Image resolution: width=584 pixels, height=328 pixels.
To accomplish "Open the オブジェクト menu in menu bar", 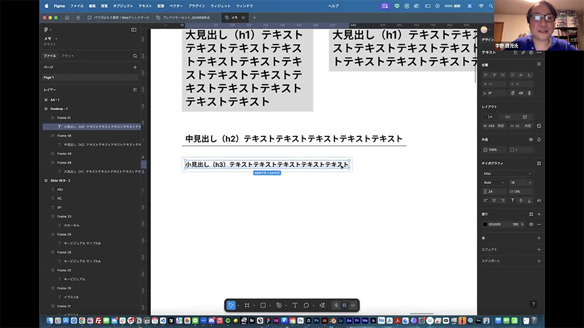I will (x=123, y=6).
